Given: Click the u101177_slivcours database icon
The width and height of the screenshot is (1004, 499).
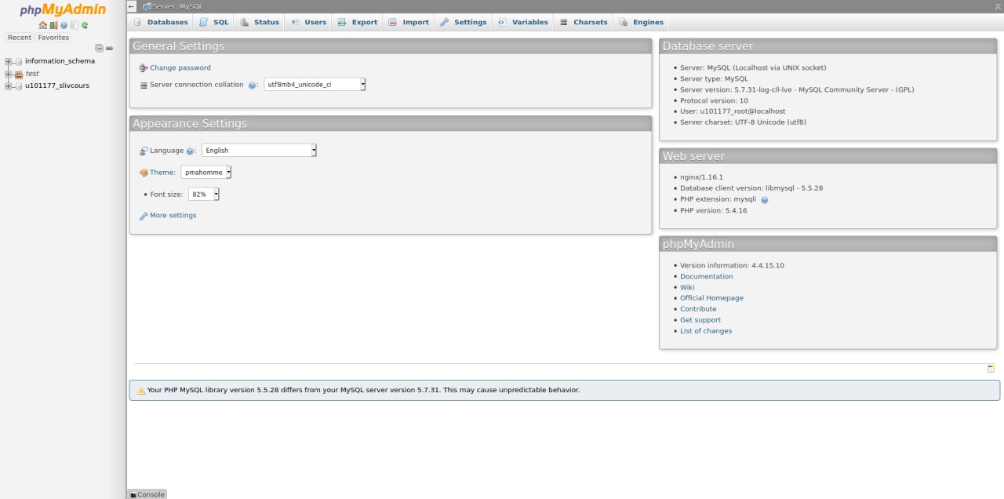Looking at the screenshot, I should point(19,86).
